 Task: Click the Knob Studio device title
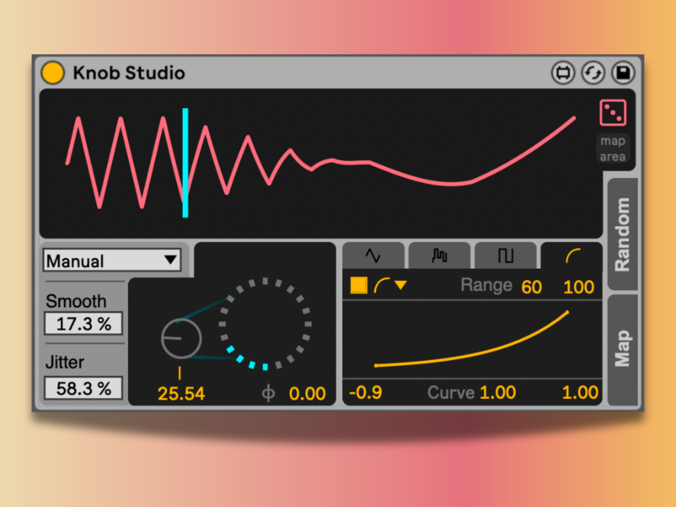pyautogui.click(x=129, y=73)
